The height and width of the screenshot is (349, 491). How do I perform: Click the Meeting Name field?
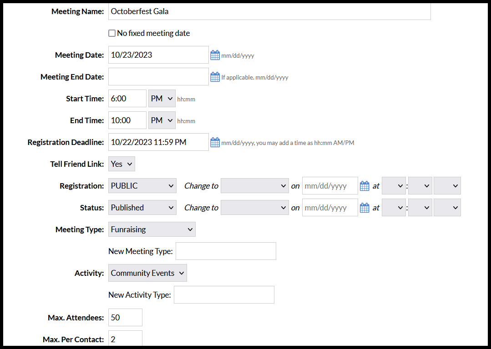click(x=269, y=11)
